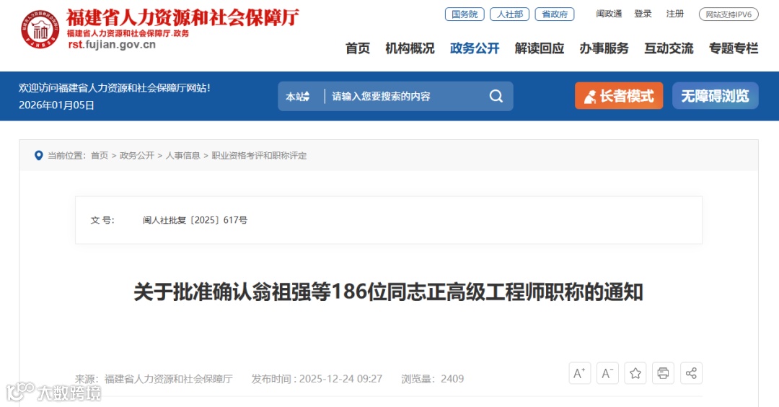Increase font size with A+ icon
The image size is (779, 407).
coord(580,373)
